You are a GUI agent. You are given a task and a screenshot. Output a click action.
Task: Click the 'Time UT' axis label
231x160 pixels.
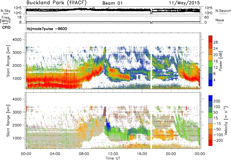(x=113, y=158)
